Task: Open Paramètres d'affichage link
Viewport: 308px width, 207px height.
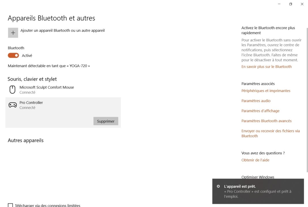Action: [260, 111]
